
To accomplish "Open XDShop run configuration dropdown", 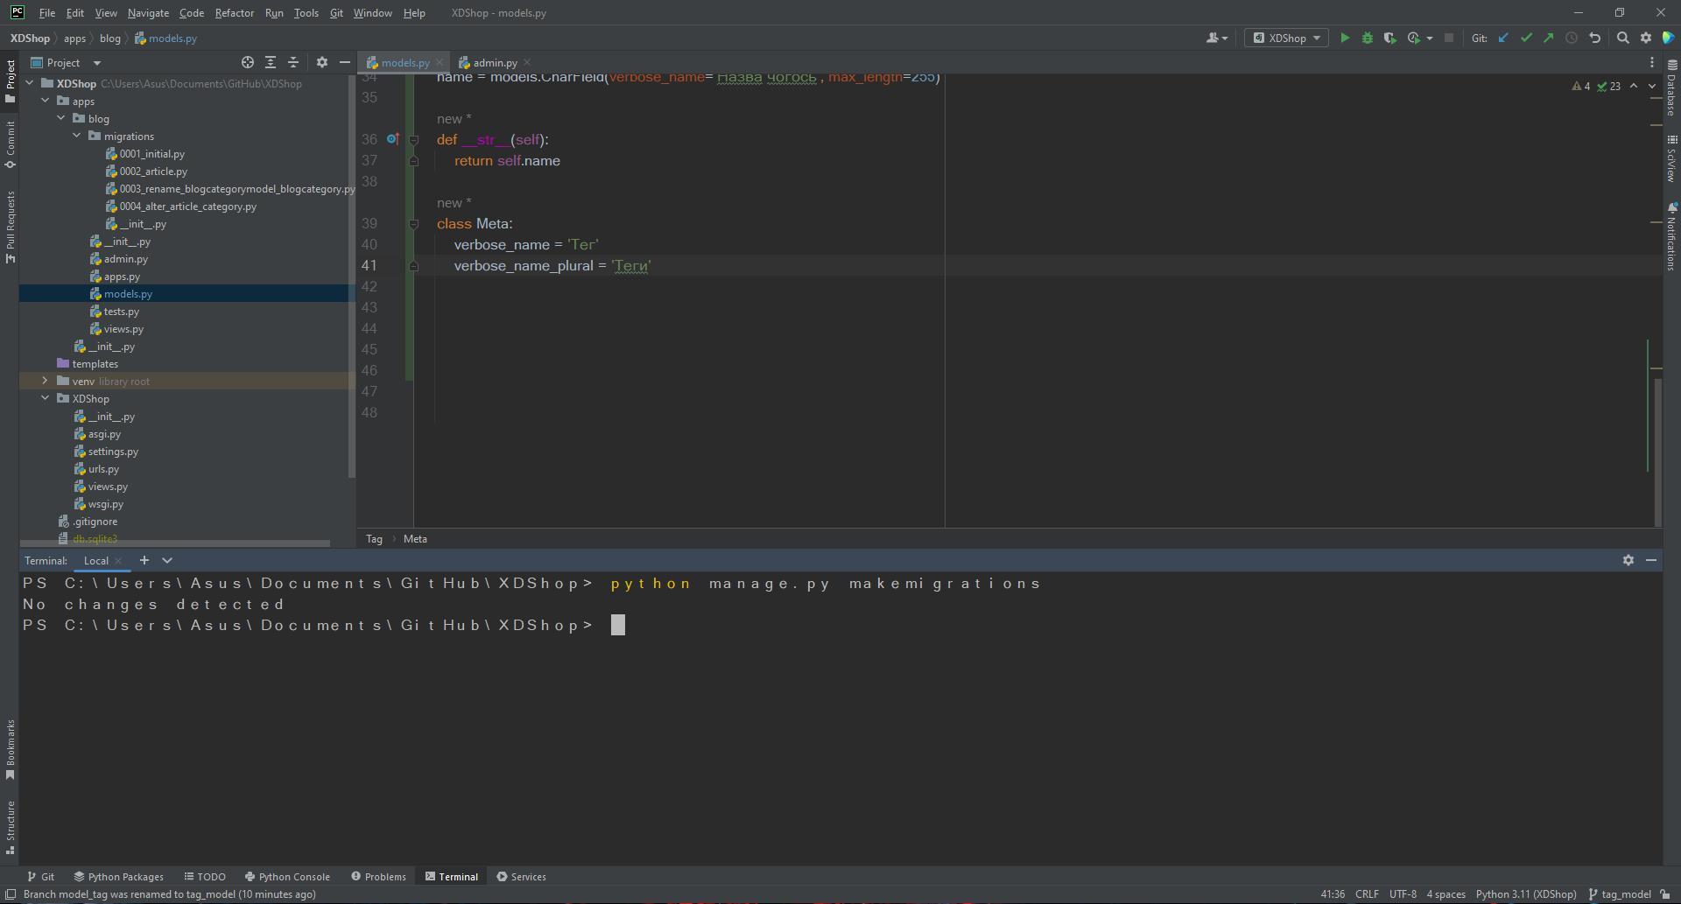I will [1286, 39].
